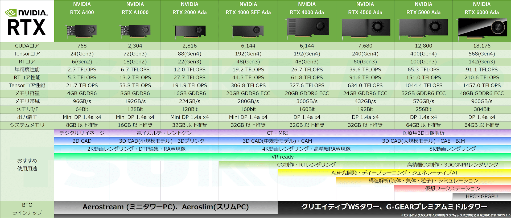The width and height of the screenshot is (511, 218).
Task: Click the Tensorコア row label
Action: (27, 54)
